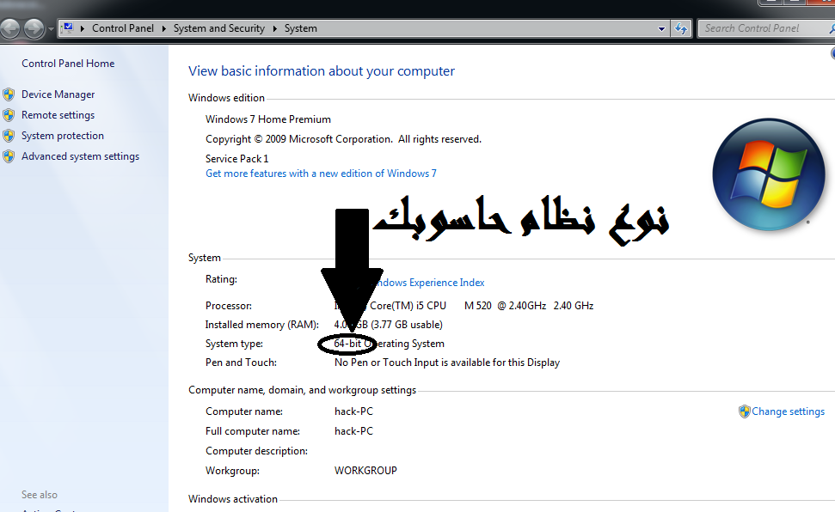Image resolution: width=835 pixels, height=512 pixels.
Task: Expand the chevron before Control Panel breadcrumb
Action: click(83, 28)
